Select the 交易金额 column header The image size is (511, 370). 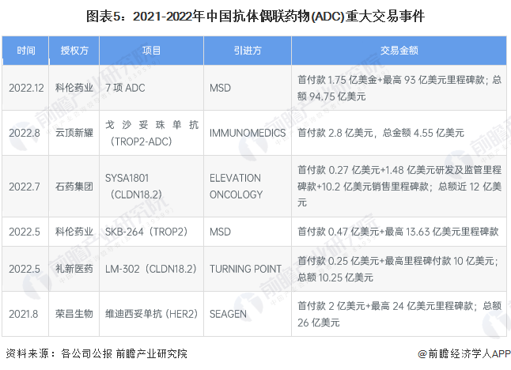(399, 51)
